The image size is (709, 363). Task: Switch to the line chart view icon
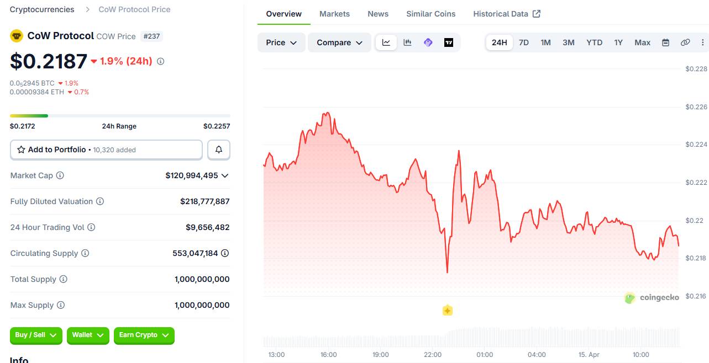pos(386,42)
